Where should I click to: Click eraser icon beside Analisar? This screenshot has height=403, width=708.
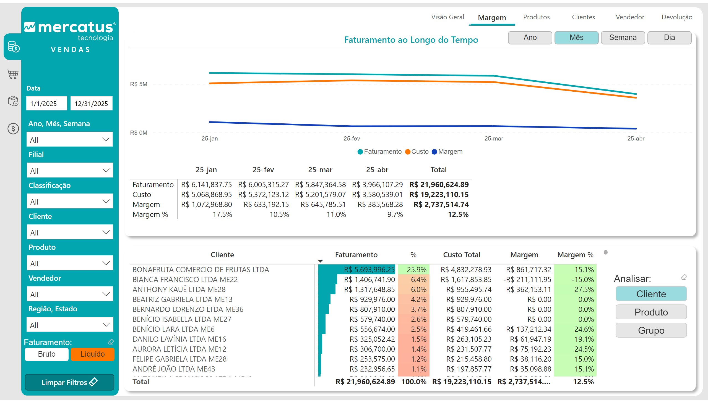(x=684, y=277)
